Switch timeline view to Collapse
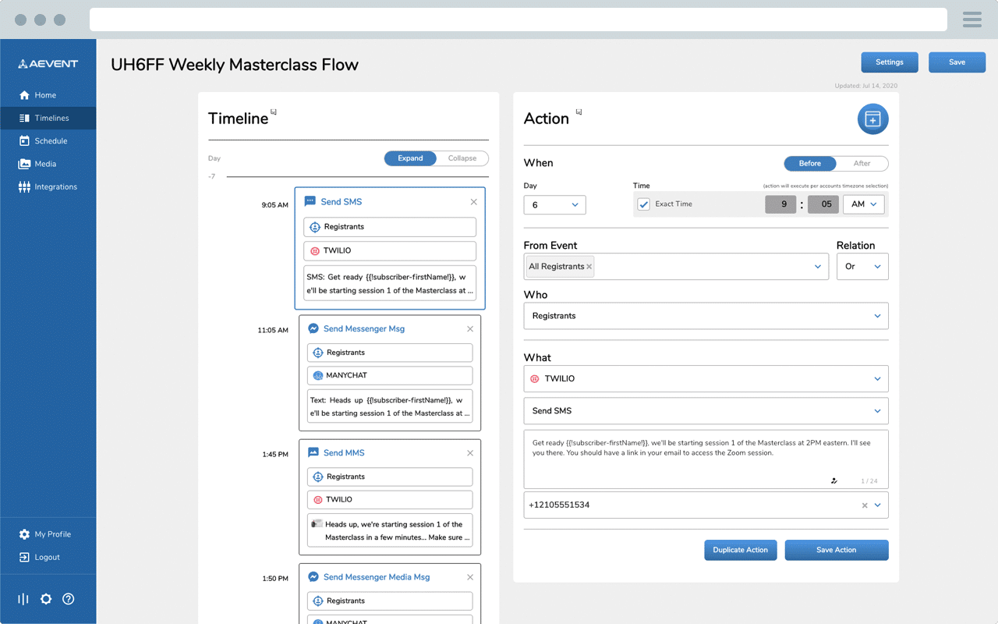Image resolution: width=998 pixels, height=624 pixels. point(462,158)
